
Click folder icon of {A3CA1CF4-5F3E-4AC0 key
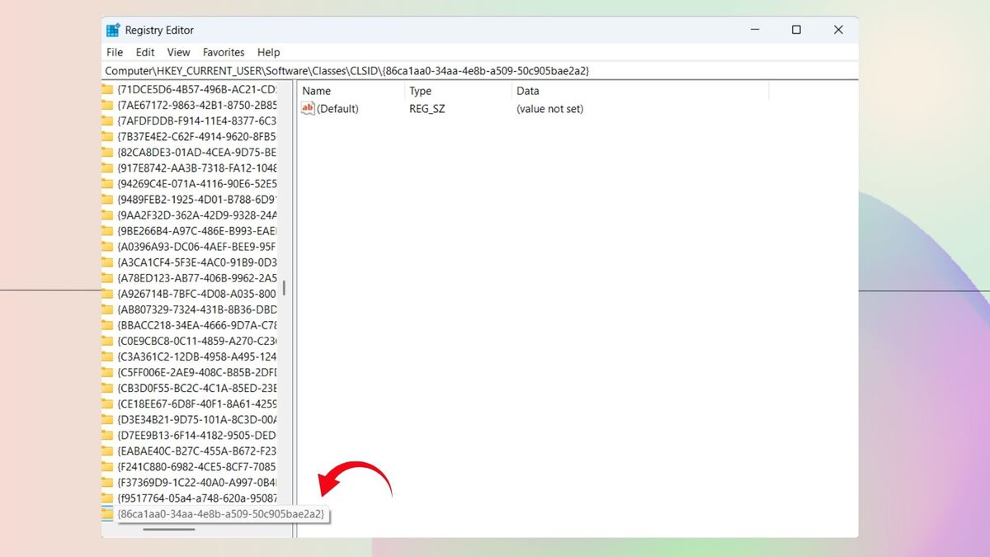click(x=107, y=262)
